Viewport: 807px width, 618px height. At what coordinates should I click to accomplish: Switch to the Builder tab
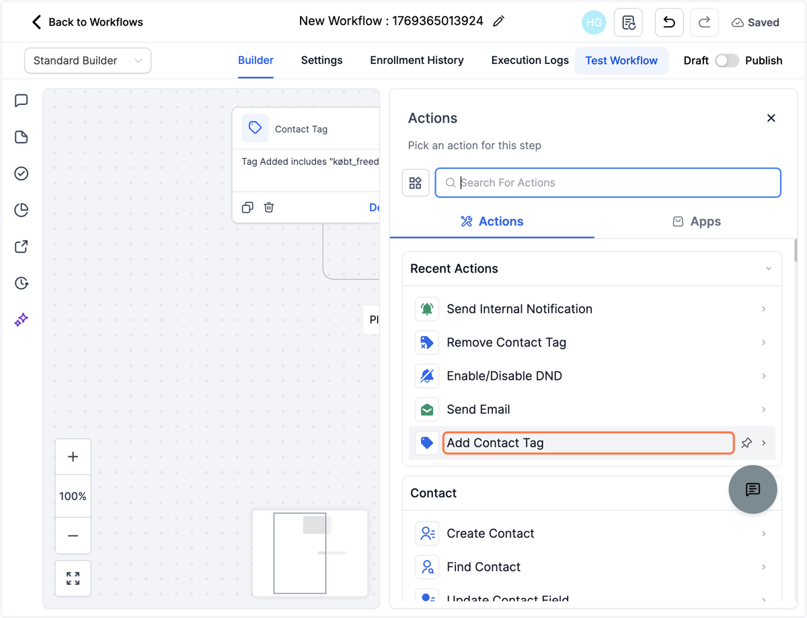[x=256, y=61]
